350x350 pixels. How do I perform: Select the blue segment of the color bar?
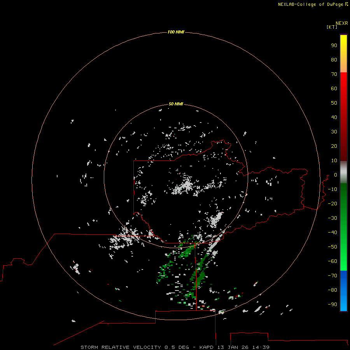(343, 291)
